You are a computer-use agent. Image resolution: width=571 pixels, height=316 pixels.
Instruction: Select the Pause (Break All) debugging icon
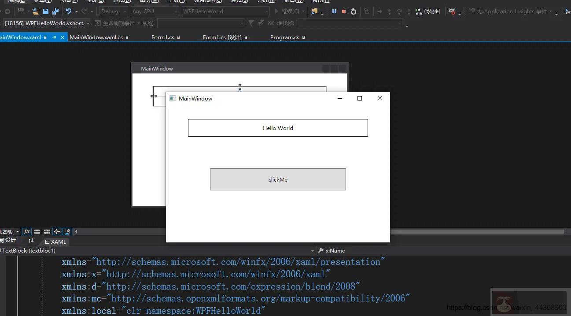[334, 11]
